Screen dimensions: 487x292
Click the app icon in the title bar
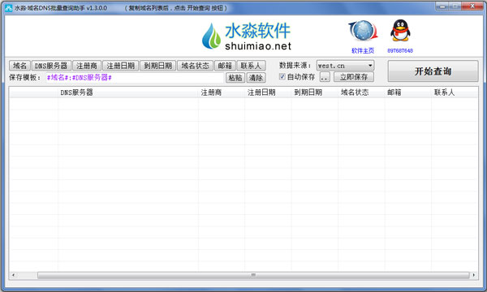(x=9, y=8)
